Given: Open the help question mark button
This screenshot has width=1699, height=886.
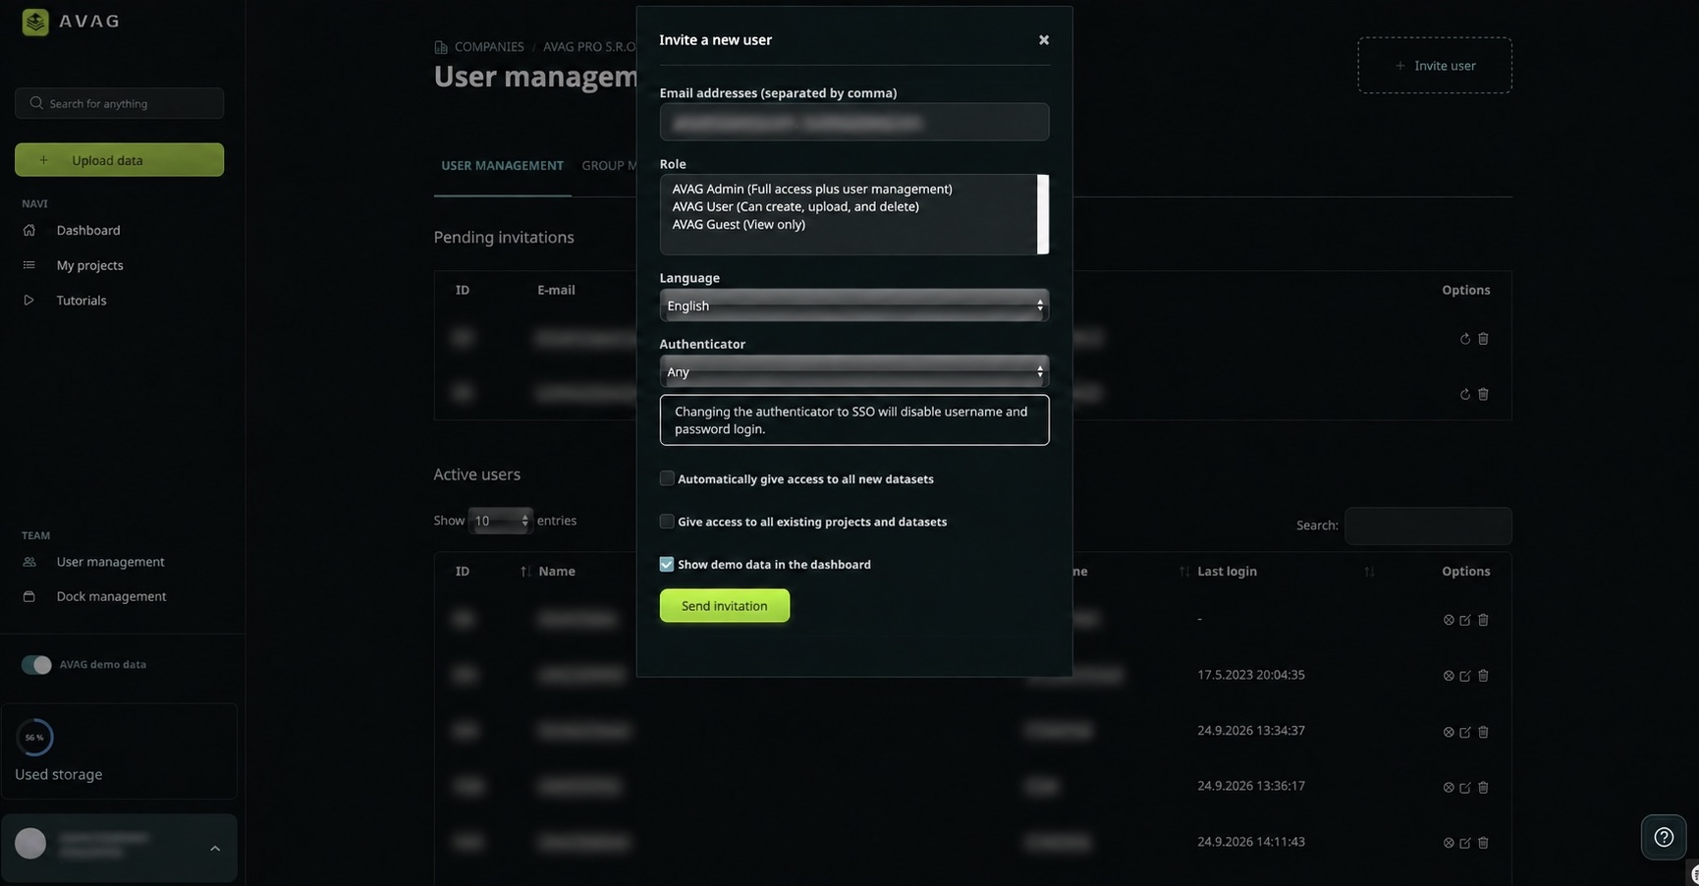Looking at the screenshot, I should pyautogui.click(x=1663, y=837).
